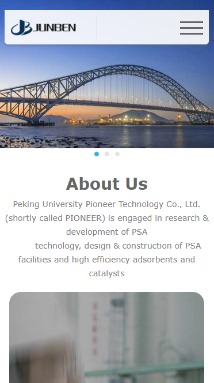Click the word 'catalysts' in description

(x=107, y=273)
